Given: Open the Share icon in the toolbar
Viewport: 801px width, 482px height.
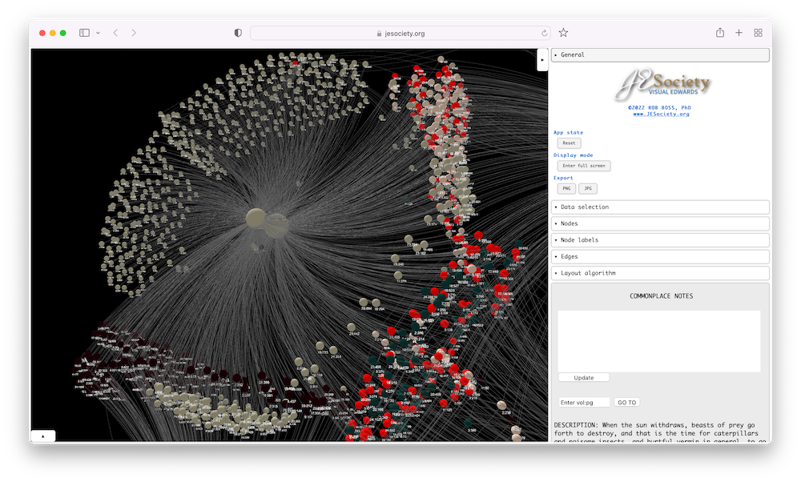Looking at the screenshot, I should [x=720, y=33].
